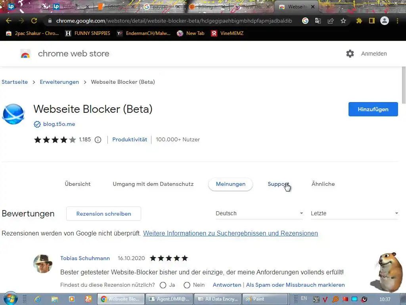Open the blog.t5o.me publisher link
This screenshot has height=305, width=406.
tap(59, 124)
